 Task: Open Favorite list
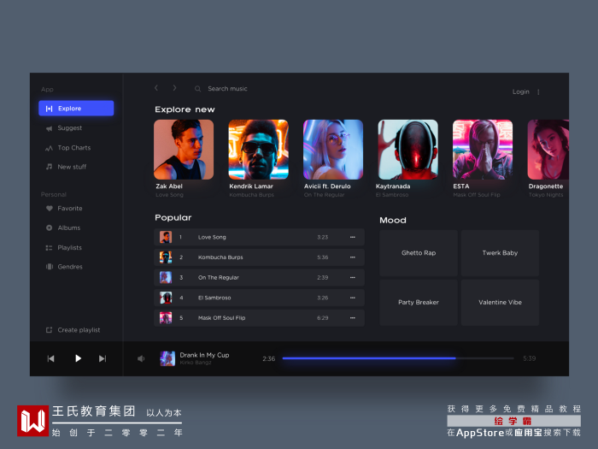[x=70, y=209]
